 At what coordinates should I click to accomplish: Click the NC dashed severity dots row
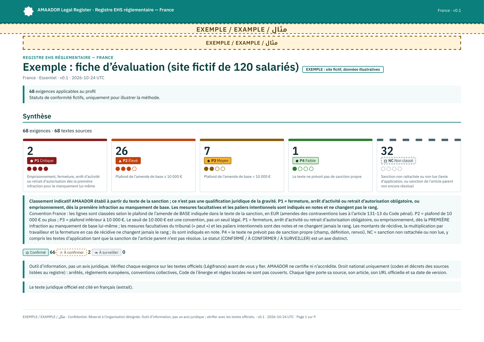(391, 169)
